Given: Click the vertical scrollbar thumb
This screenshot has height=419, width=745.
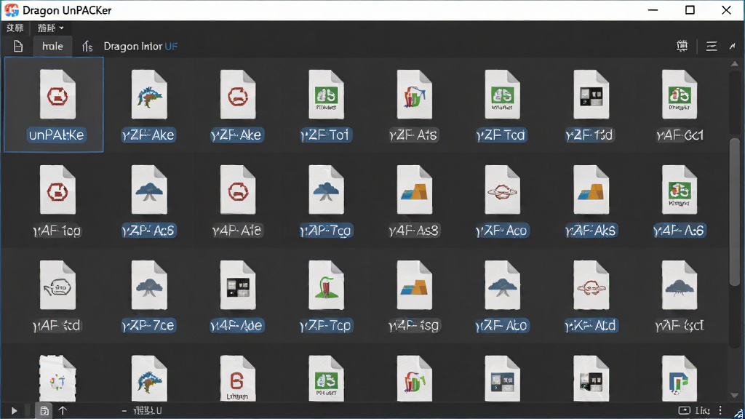Looking at the screenshot, I should [x=735, y=212].
